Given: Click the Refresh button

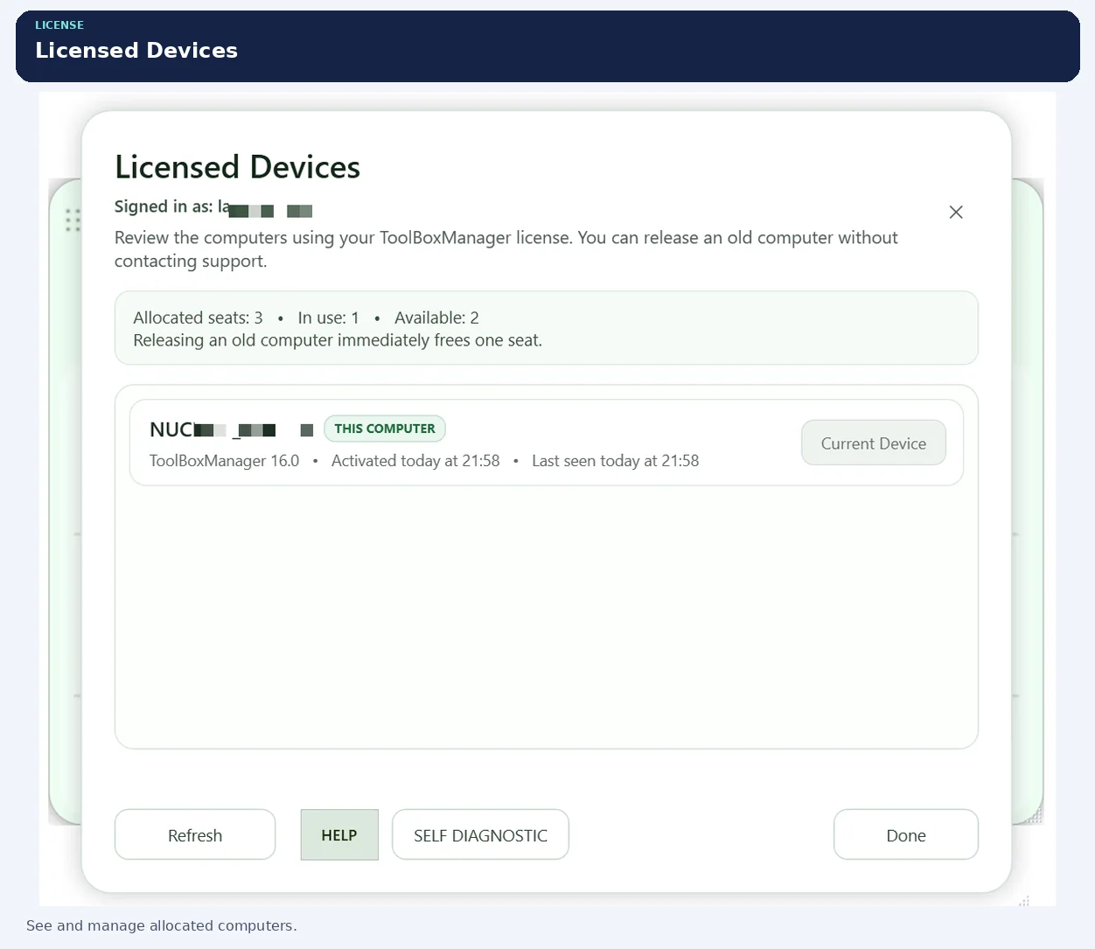Looking at the screenshot, I should [x=195, y=835].
